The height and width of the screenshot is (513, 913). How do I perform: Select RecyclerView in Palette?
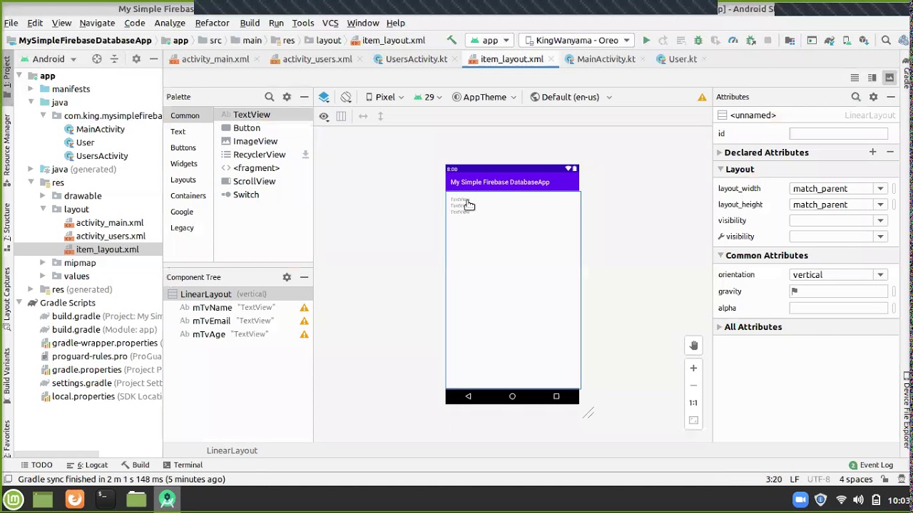259,155
